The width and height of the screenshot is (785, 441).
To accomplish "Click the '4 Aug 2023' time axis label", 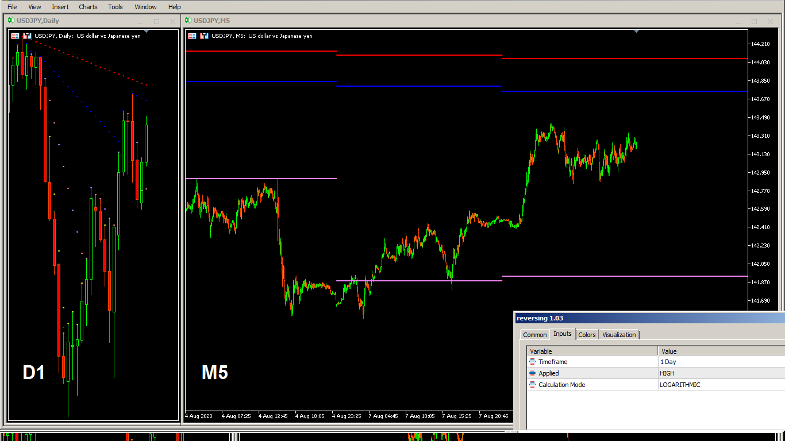I will [199, 416].
